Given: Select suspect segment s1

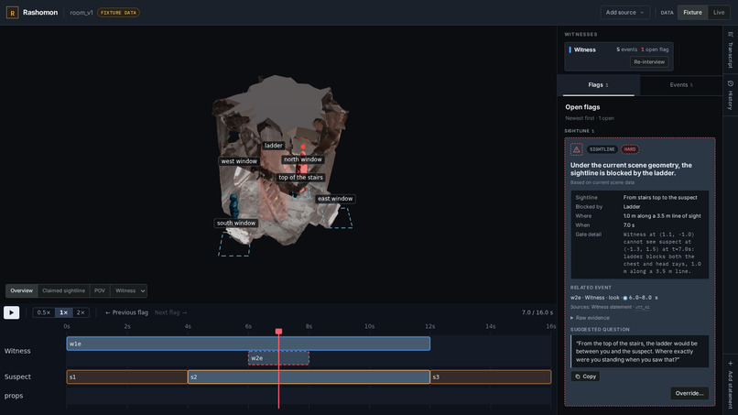Looking at the screenshot, I should pos(127,377).
